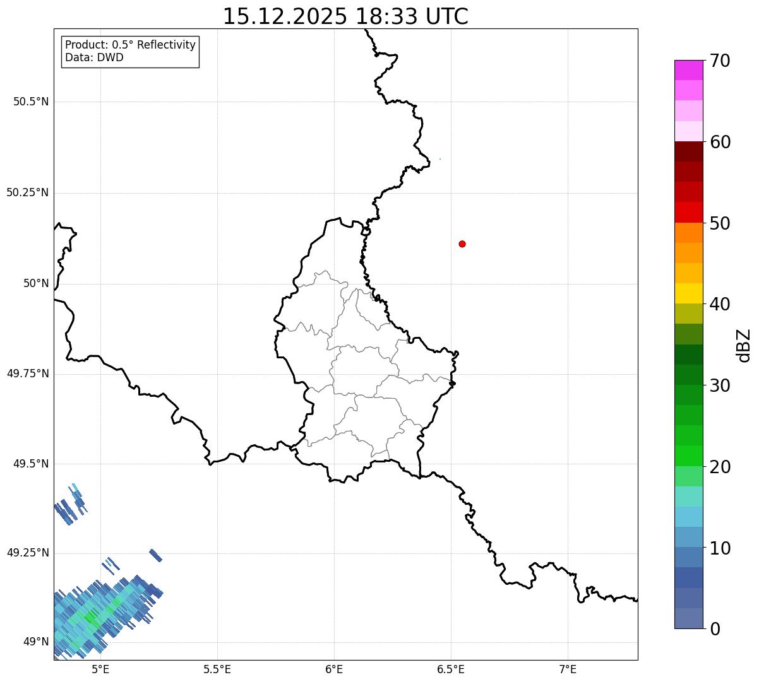Click the 50.5°N latitude label
Viewport: 759px width, 682px height.
click(31, 102)
